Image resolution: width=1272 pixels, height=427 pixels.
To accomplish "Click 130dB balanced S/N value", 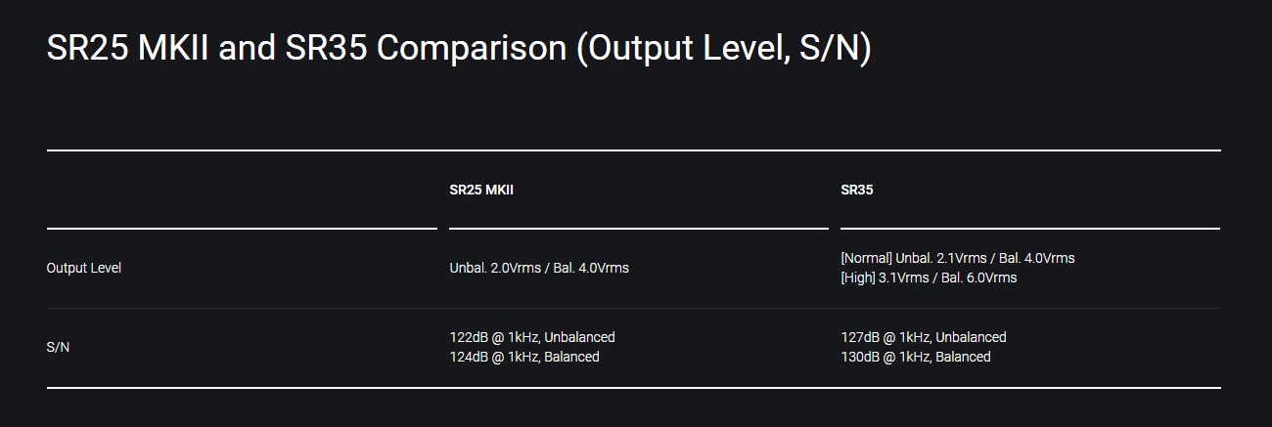I will pyautogui.click(x=916, y=357).
